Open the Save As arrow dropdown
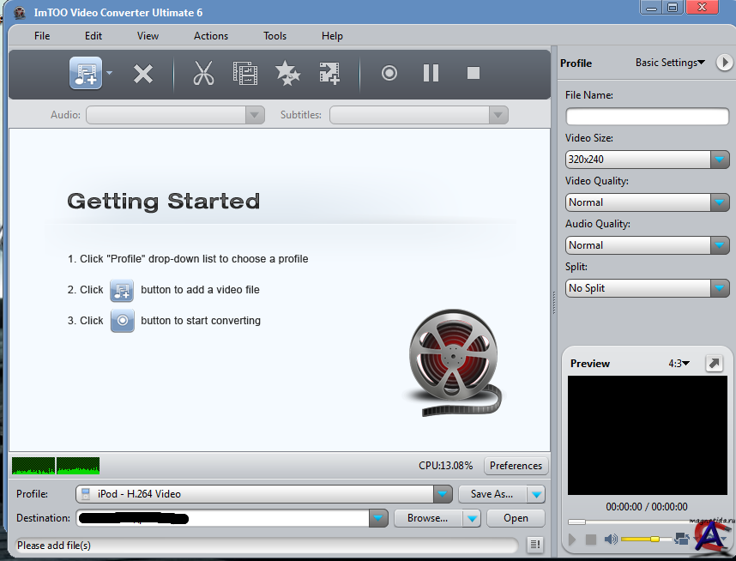The width and height of the screenshot is (736, 561). pos(536,494)
